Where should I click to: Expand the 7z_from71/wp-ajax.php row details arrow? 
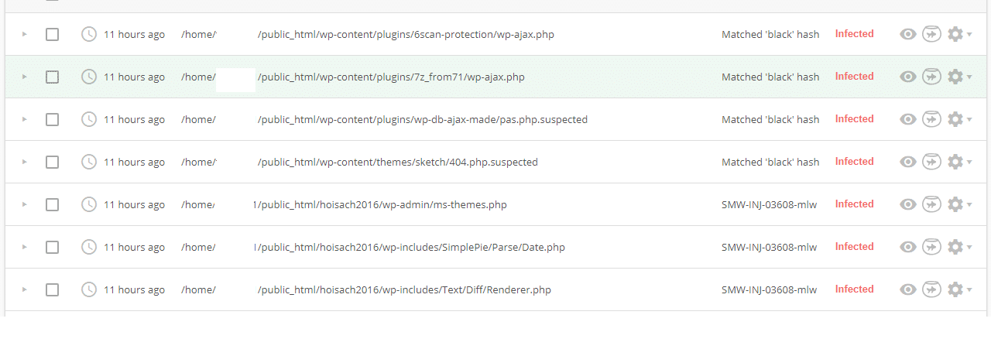click(24, 77)
